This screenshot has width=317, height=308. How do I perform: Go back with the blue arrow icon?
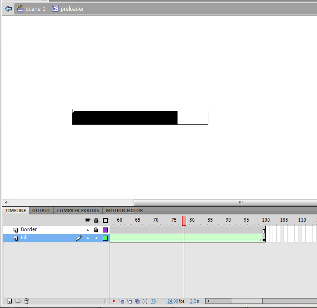coord(9,9)
